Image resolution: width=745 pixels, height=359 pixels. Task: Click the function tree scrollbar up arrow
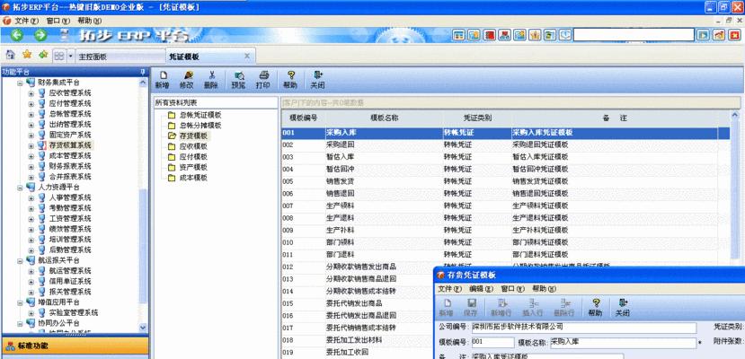coord(144,83)
